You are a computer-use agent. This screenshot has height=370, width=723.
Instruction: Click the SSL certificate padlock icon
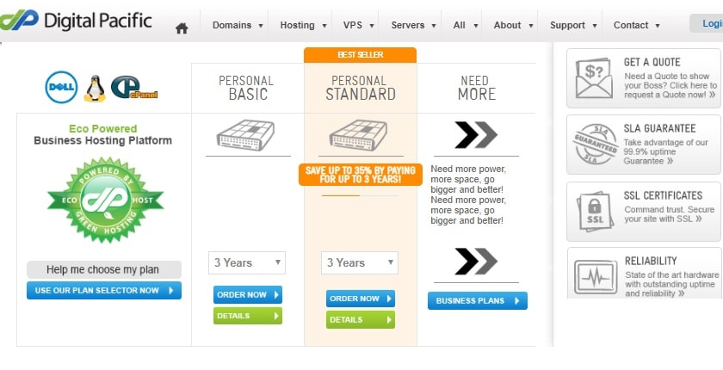click(x=595, y=211)
